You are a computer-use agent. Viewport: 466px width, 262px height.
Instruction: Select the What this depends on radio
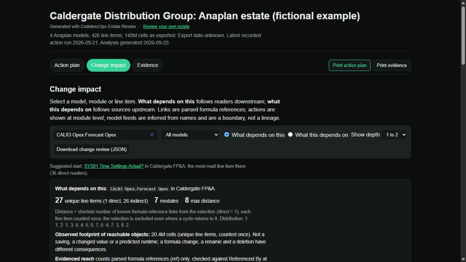(290, 135)
